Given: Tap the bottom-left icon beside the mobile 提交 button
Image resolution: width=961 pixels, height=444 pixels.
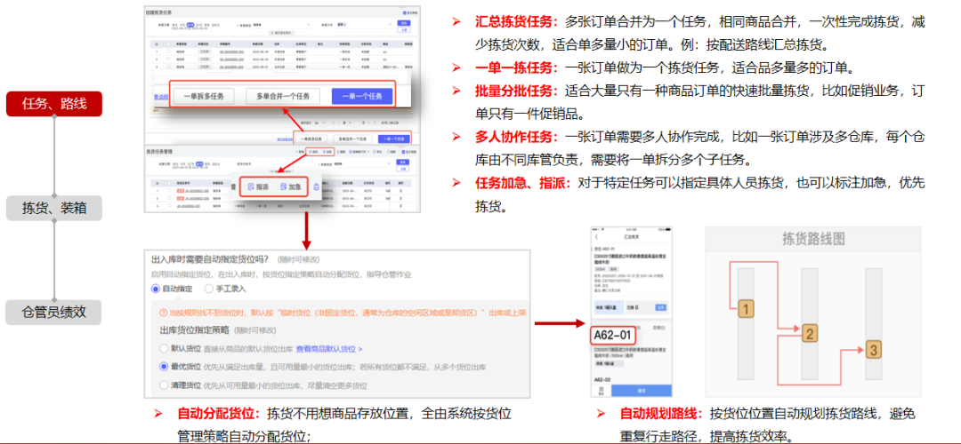Looking at the screenshot, I should [x=601, y=390].
